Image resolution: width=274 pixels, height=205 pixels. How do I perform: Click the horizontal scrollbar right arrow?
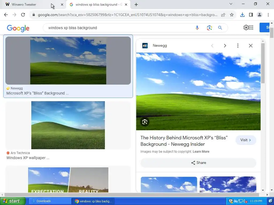click(267, 195)
